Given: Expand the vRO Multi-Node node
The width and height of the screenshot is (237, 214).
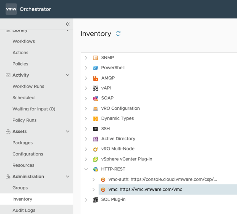Looking at the screenshot, I should [x=86, y=149].
